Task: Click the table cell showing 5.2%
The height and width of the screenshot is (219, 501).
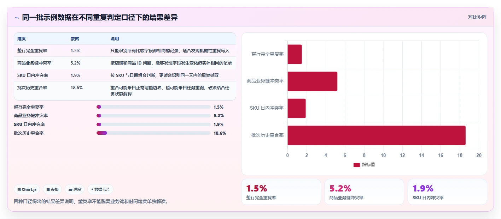Action: [75, 63]
